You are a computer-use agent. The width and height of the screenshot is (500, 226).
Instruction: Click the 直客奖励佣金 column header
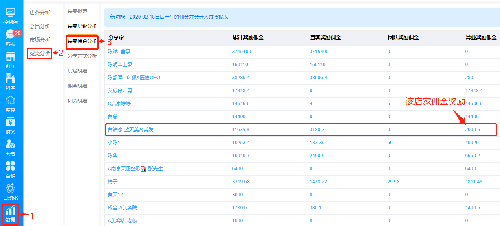pos(326,38)
